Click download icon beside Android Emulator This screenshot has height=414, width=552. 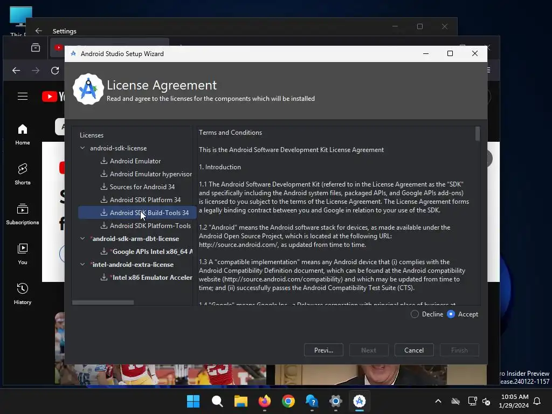[x=104, y=161]
